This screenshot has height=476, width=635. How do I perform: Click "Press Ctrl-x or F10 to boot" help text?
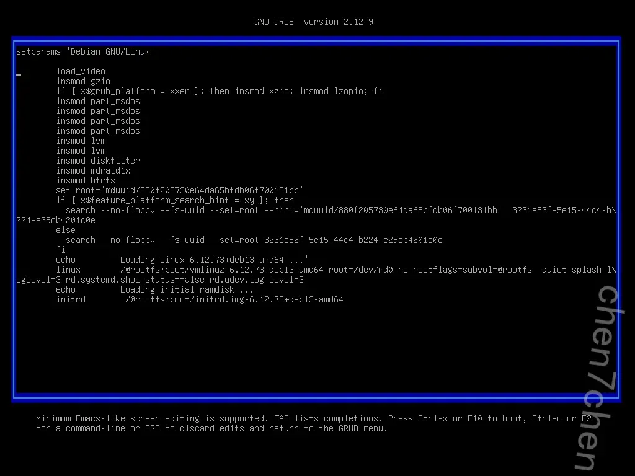pyautogui.click(x=457, y=418)
